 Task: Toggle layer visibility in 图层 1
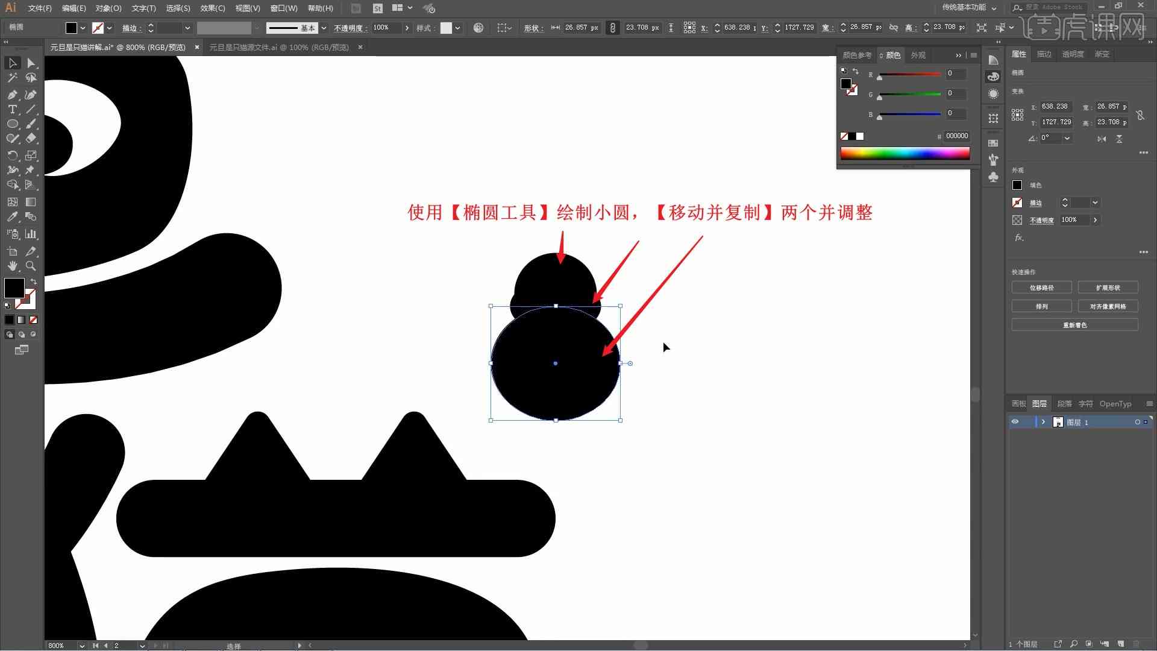pos(1015,422)
